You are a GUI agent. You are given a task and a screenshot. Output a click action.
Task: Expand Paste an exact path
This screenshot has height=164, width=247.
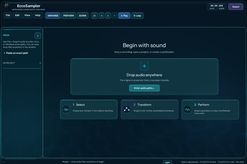tap(16, 53)
